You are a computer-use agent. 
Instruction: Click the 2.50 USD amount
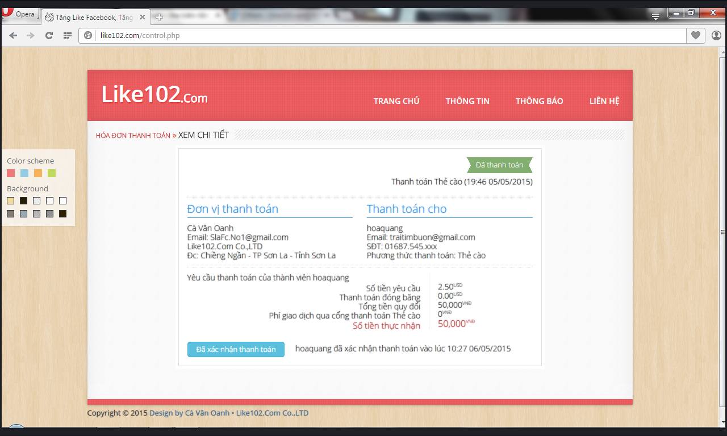coord(450,287)
